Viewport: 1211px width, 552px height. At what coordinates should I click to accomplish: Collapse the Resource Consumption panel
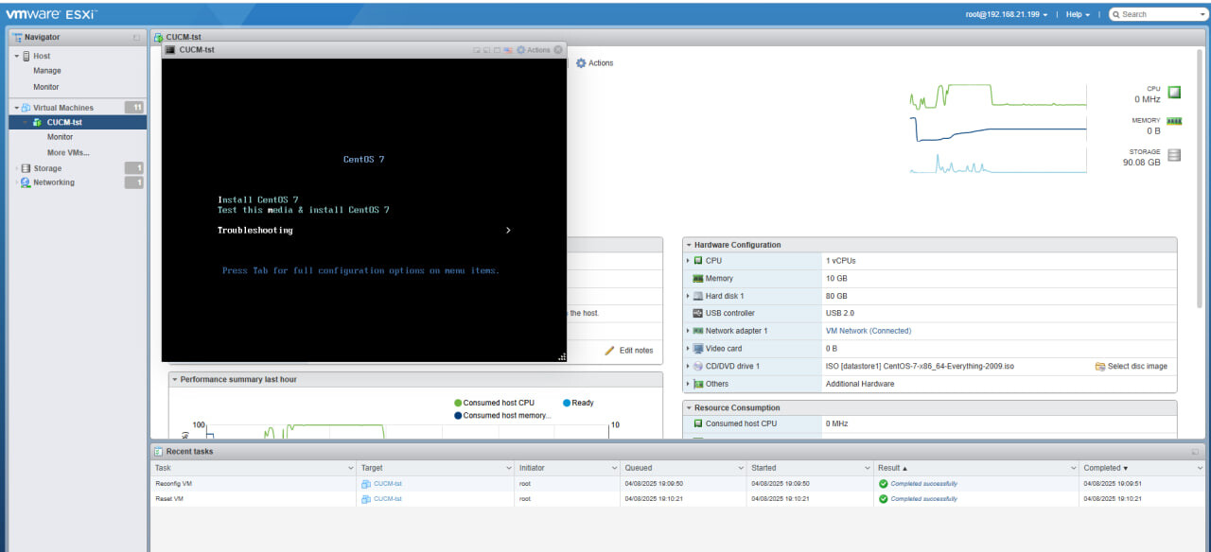(x=690, y=408)
